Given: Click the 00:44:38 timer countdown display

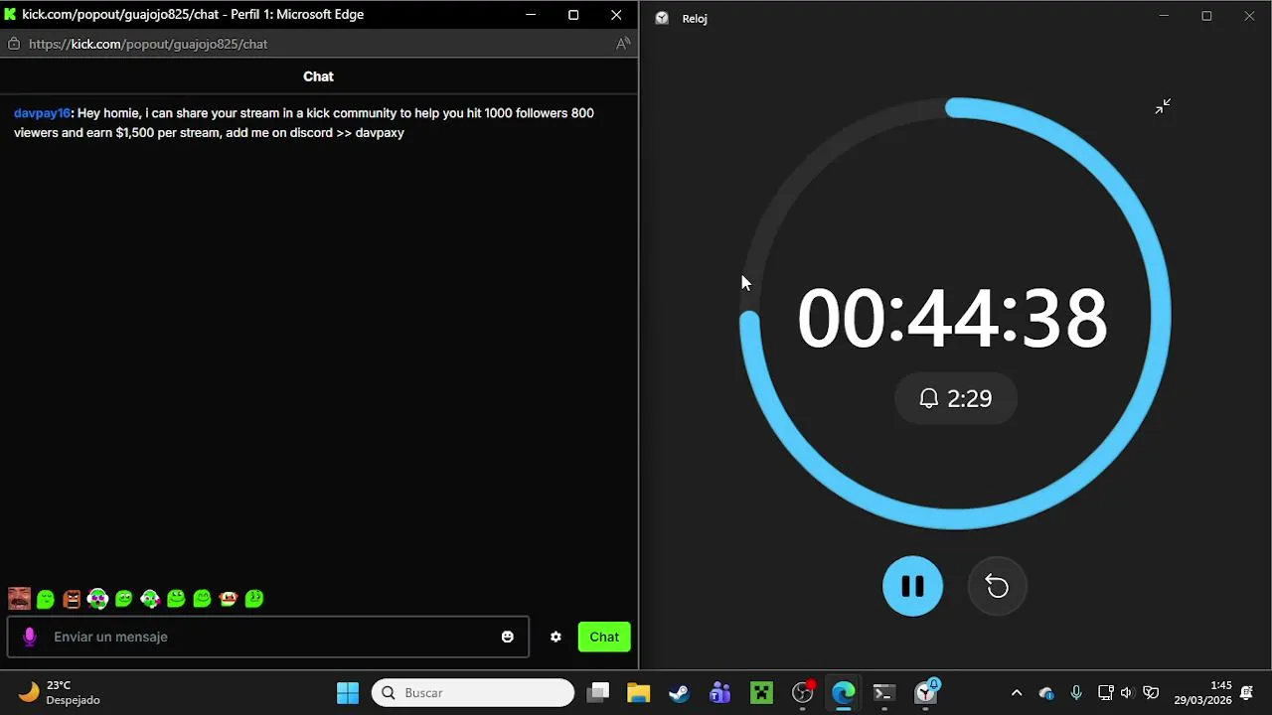Looking at the screenshot, I should pos(952,319).
